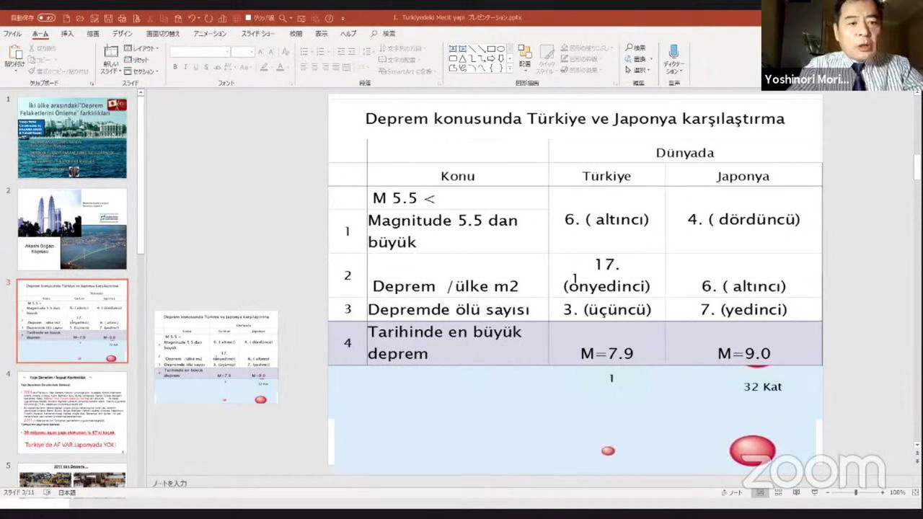Click the Dictation microphone icon
Screen dimensions: 923x519
[x=674, y=53]
